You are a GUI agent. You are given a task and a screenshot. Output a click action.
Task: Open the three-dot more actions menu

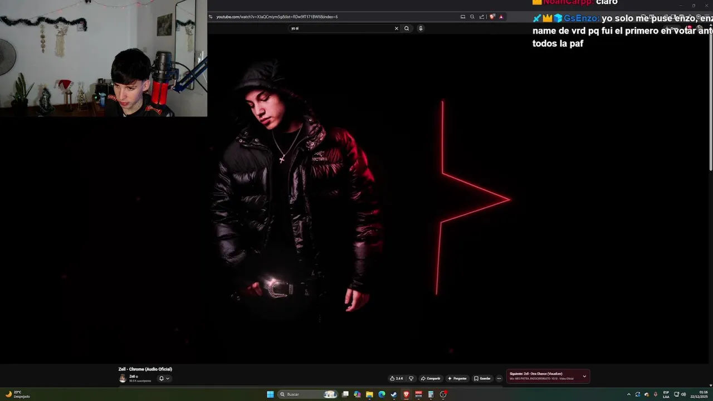pos(499,378)
